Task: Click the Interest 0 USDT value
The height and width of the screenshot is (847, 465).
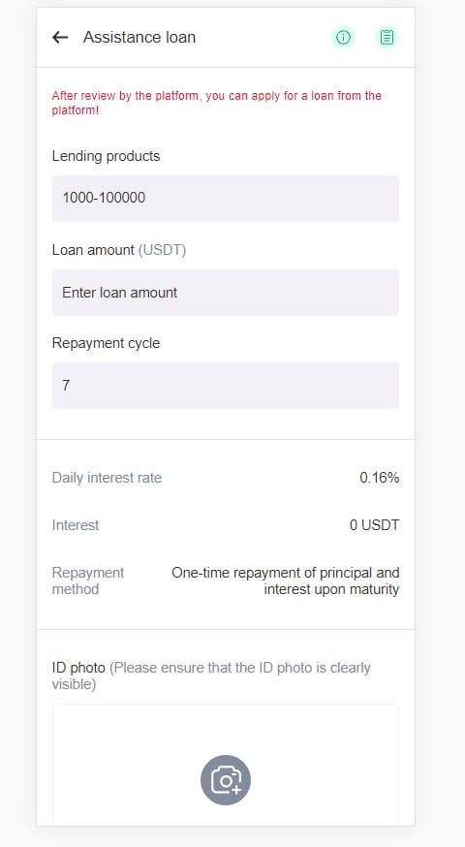Action: coord(374,525)
